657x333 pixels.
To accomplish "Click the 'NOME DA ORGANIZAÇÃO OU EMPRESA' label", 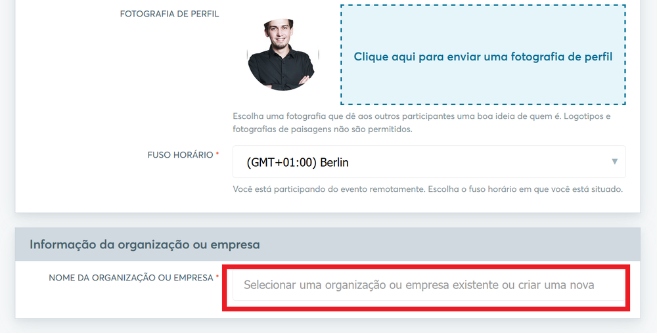I will coord(131,278).
